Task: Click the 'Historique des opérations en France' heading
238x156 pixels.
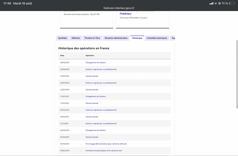Action: pyautogui.click(x=84, y=48)
